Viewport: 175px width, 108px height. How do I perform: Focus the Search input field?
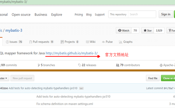[142, 14]
